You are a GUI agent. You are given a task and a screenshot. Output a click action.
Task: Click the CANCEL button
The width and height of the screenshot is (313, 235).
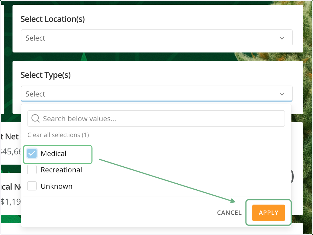(229, 213)
